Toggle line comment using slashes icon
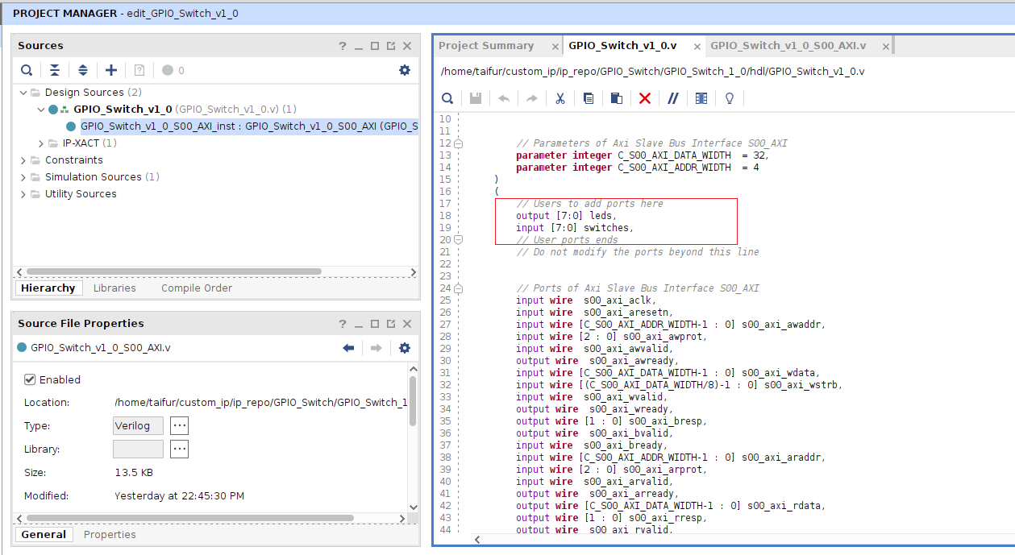Image resolution: width=1015 pixels, height=555 pixels. (673, 98)
